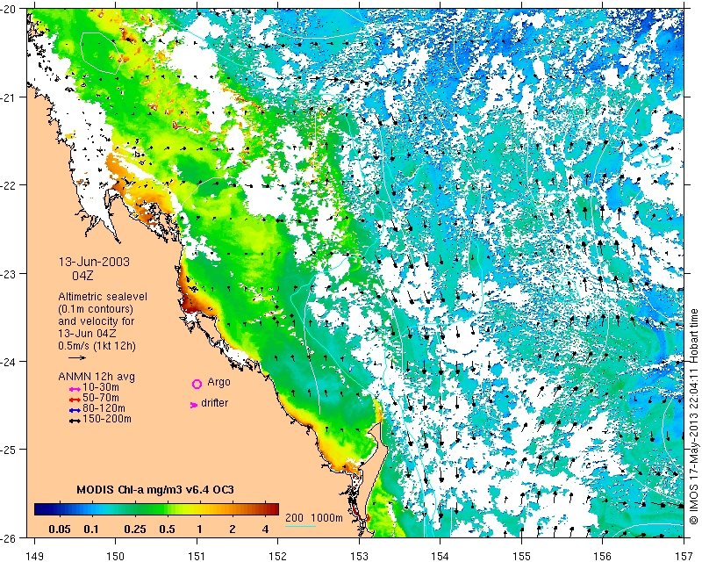Click the chlorophyll color scale bar

[x=157, y=509]
